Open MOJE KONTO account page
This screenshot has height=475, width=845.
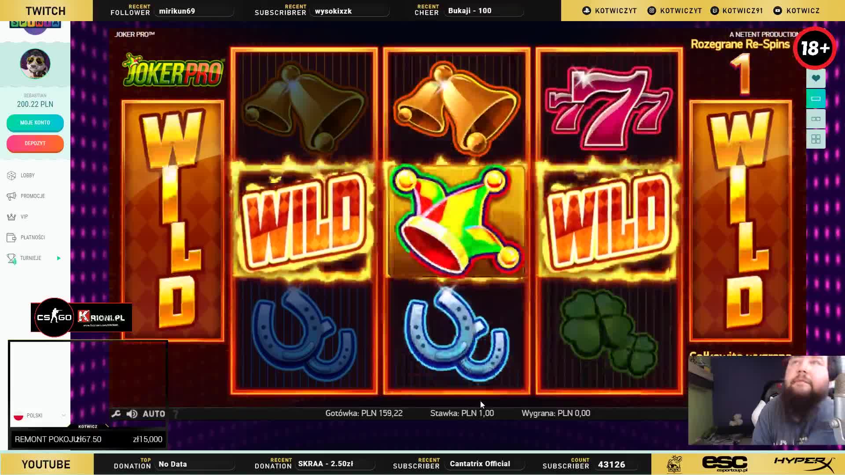[x=35, y=123]
